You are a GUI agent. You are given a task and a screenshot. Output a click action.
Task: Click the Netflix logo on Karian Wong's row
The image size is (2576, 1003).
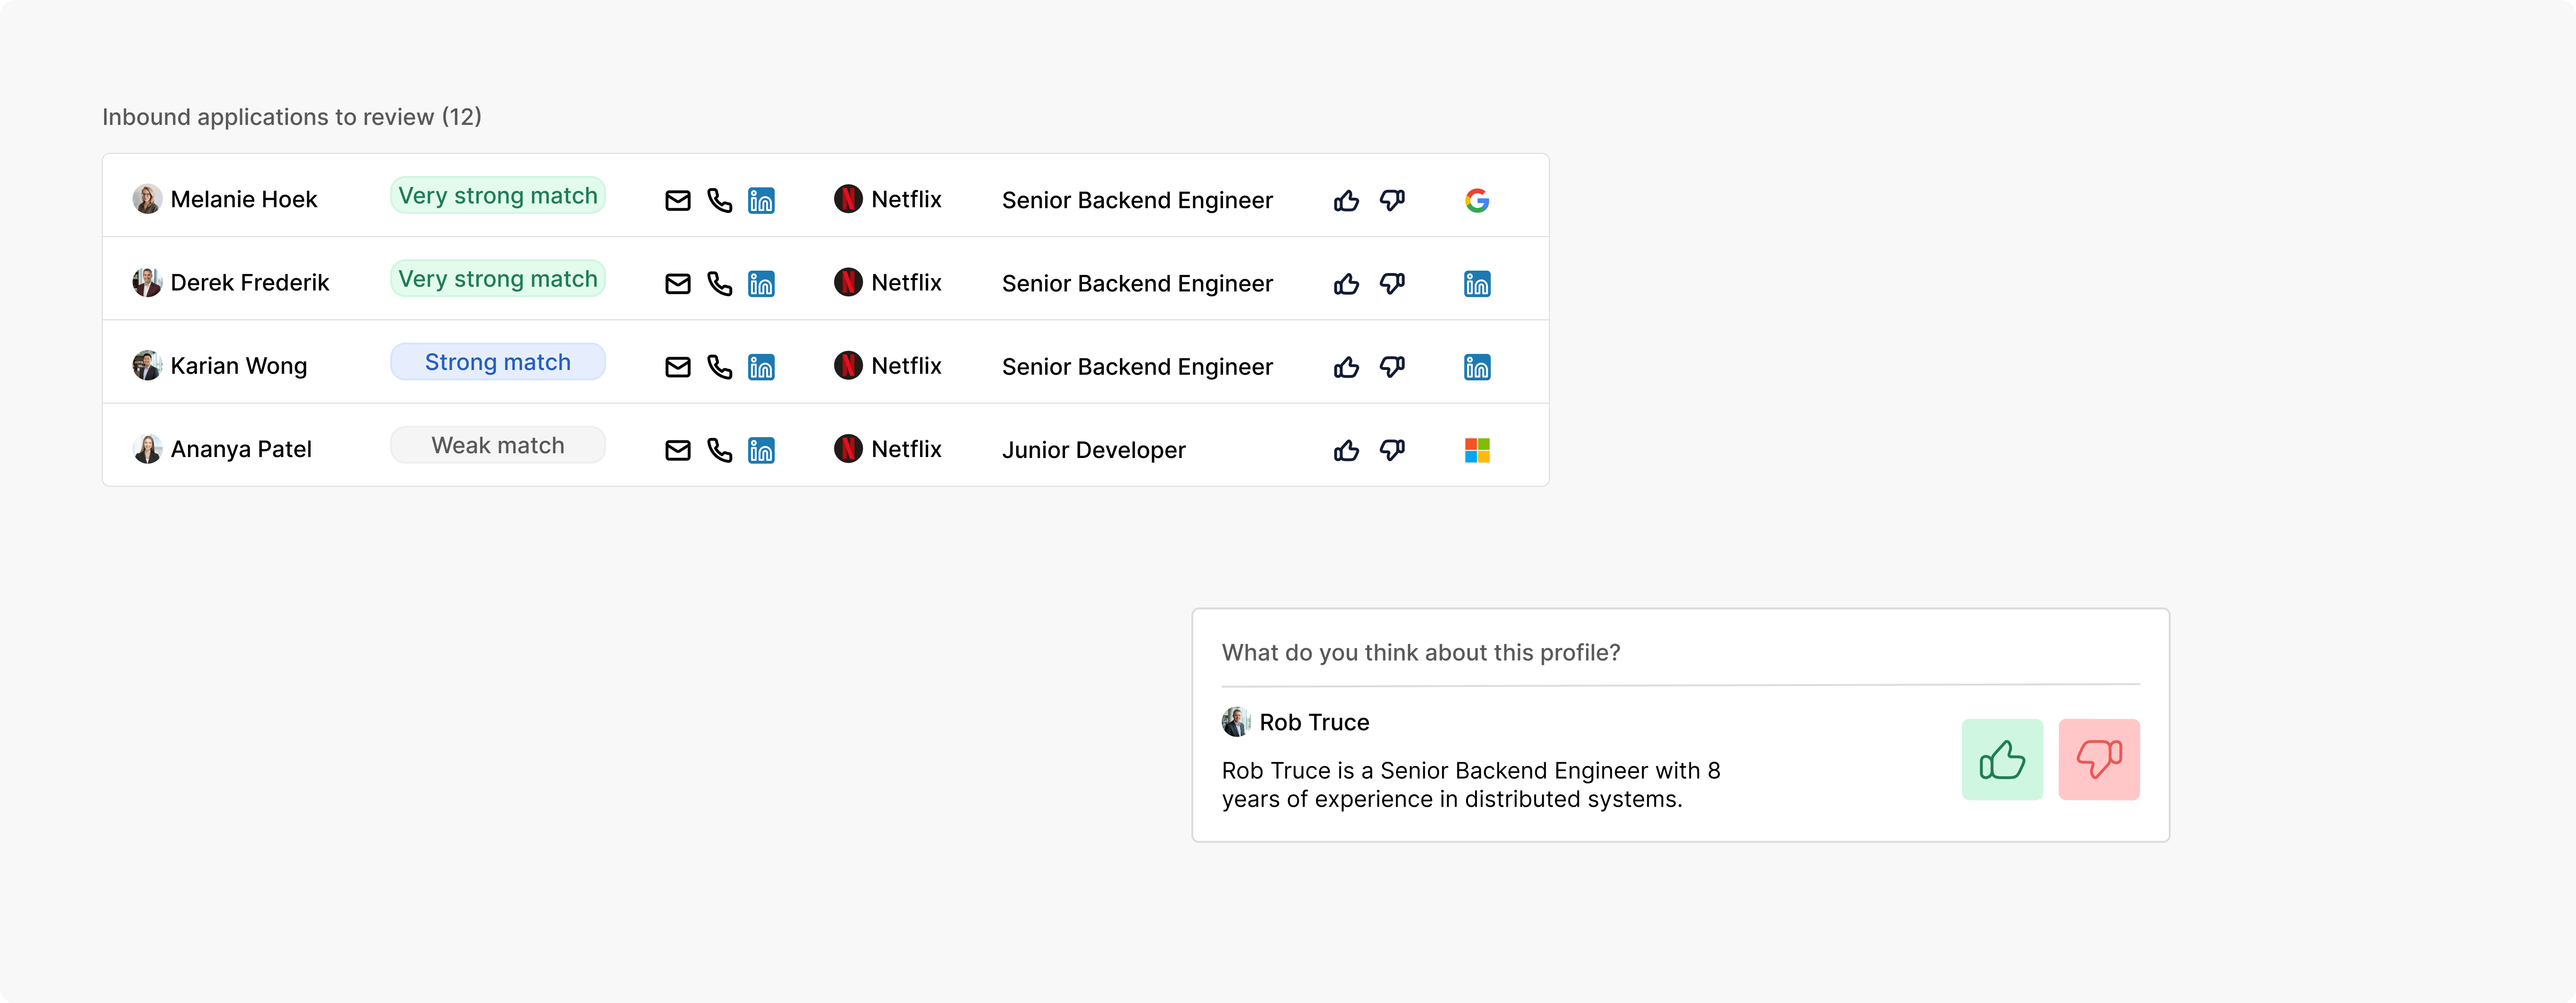pyautogui.click(x=847, y=366)
